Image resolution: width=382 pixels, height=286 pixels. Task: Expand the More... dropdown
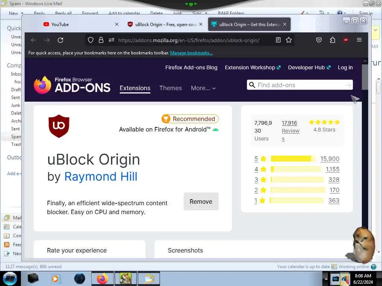[x=203, y=88]
